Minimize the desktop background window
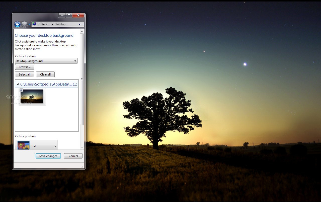Image resolution: width=321 pixels, height=202 pixels. point(62,15)
